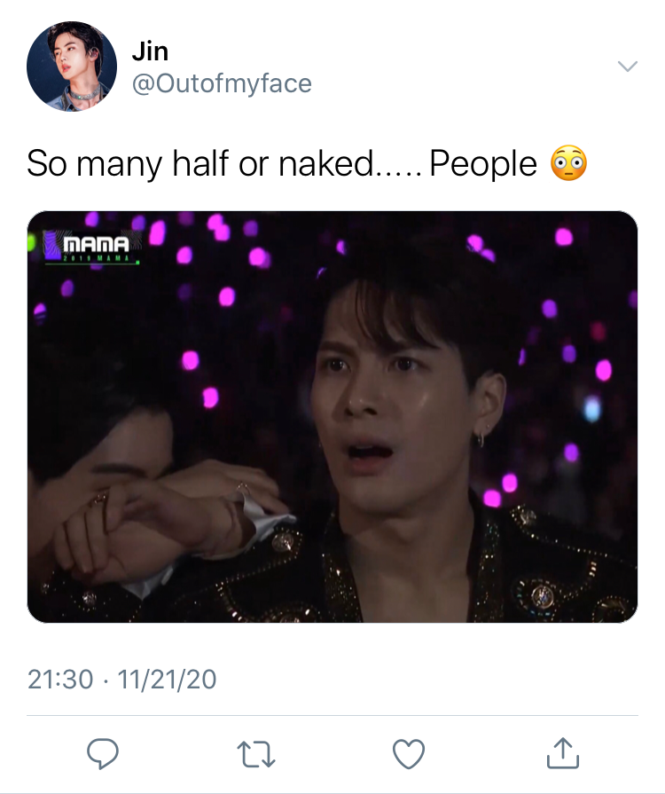Expand tweet options with the top-right chevron
665x794 pixels.
[x=628, y=67]
